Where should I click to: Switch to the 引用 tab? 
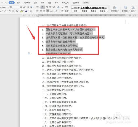[36, 3]
